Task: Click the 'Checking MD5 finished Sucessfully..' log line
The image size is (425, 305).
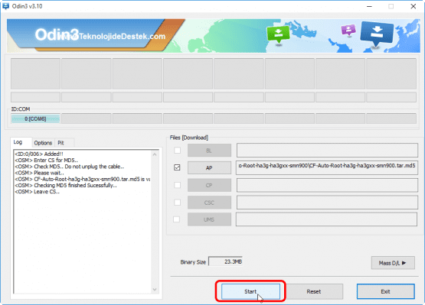Action: [75, 186]
